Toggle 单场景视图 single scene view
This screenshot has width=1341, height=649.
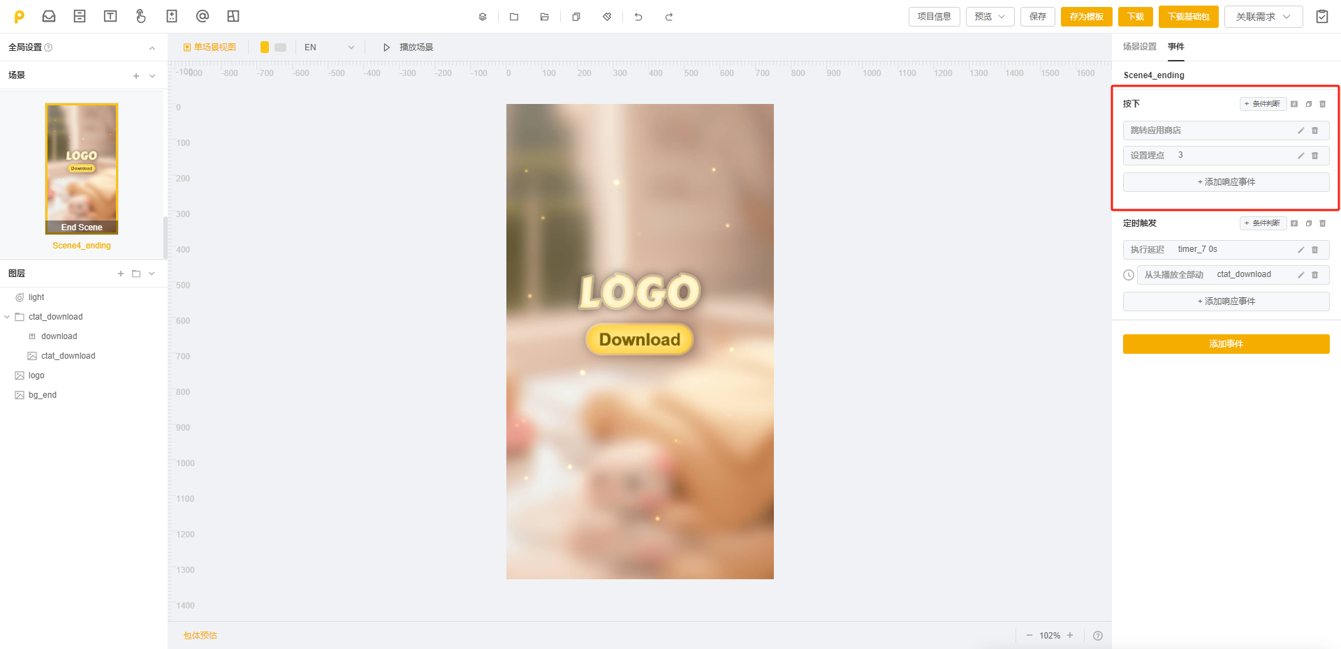point(210,47)
